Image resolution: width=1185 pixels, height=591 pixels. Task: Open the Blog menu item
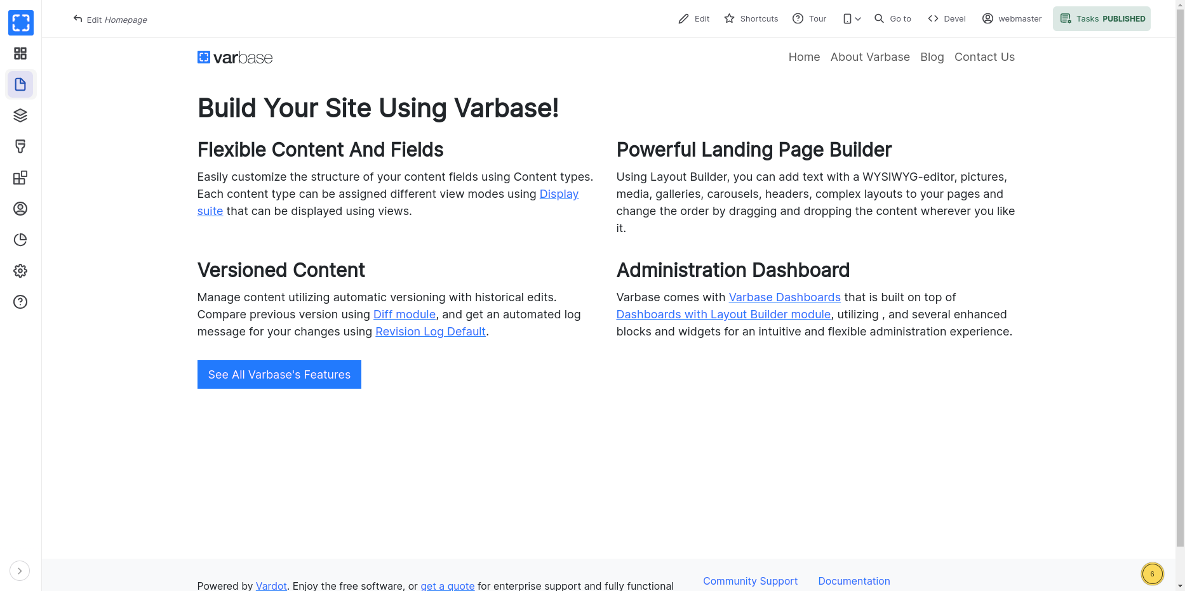click(x=932, y=57)
